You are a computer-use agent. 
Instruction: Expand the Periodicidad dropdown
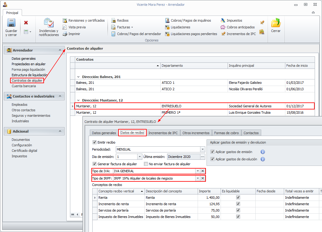203,149
